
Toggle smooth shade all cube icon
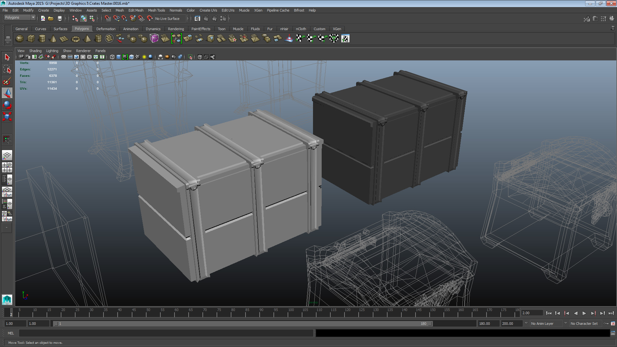[119, 57]
